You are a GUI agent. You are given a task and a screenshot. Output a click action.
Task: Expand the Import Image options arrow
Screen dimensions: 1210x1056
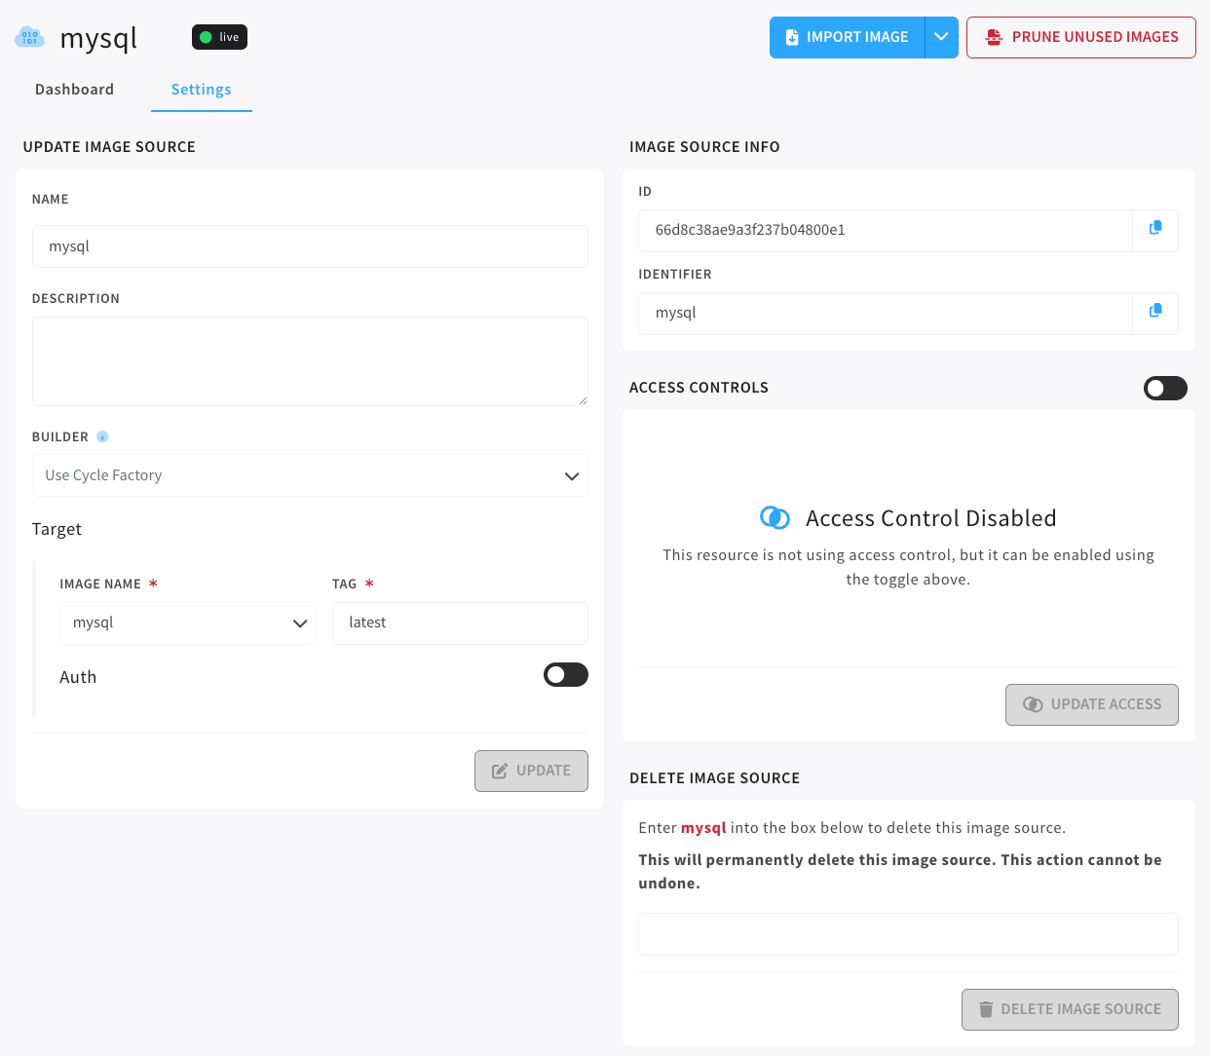(941, 37)
